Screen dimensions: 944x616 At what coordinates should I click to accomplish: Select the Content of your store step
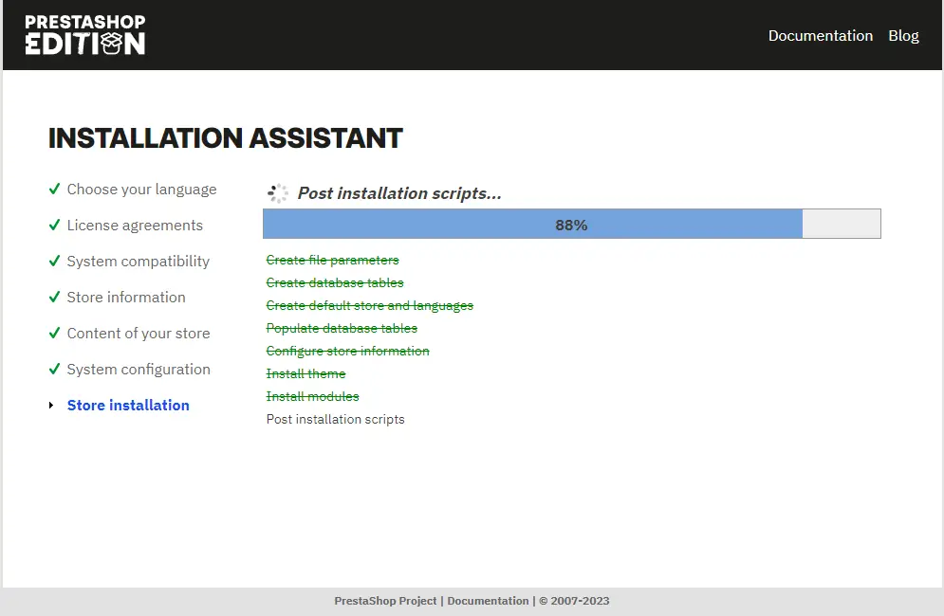[139, 334]
